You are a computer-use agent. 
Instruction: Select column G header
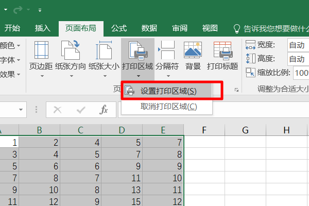pyautogui.click(x=245, y=130)
